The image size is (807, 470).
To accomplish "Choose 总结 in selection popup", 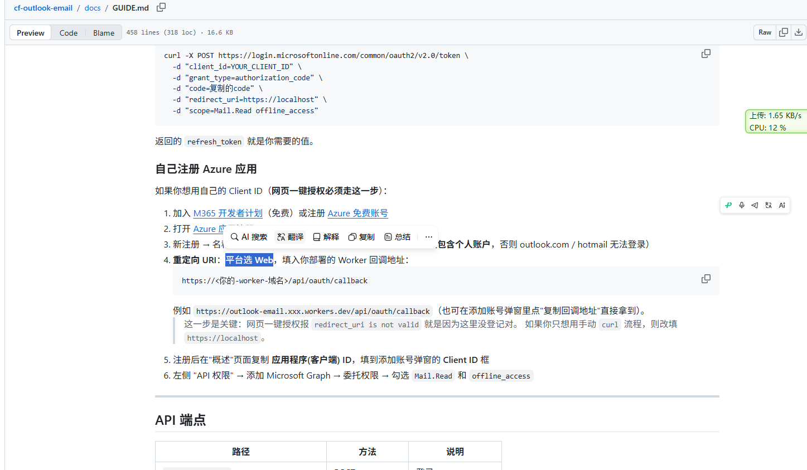I will tap(398, 237).
